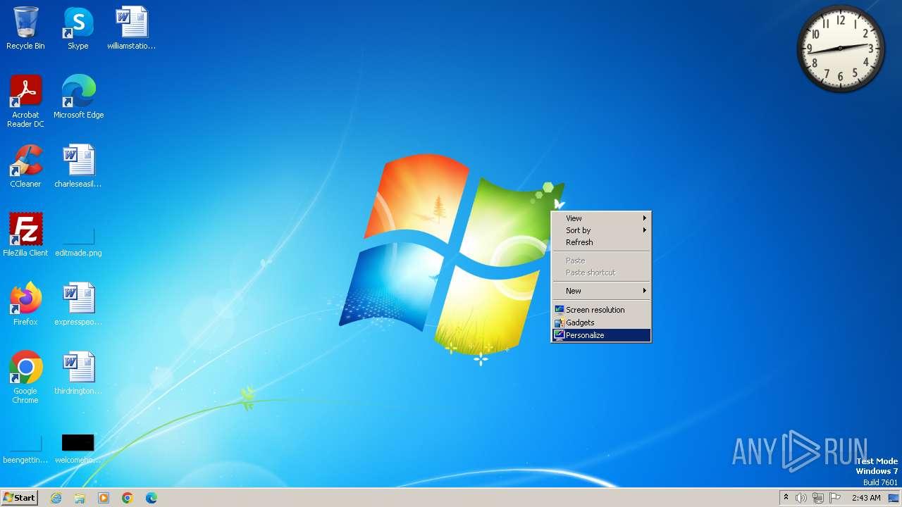902x507 pixels.
Task: Expand the View submenu
Action: pyautogui.click(x=601, y=218)
